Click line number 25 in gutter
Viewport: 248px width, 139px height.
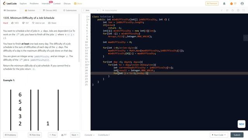(86, 85)
